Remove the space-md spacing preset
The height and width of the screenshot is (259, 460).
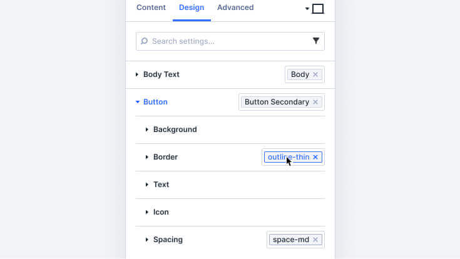[315, 240]
